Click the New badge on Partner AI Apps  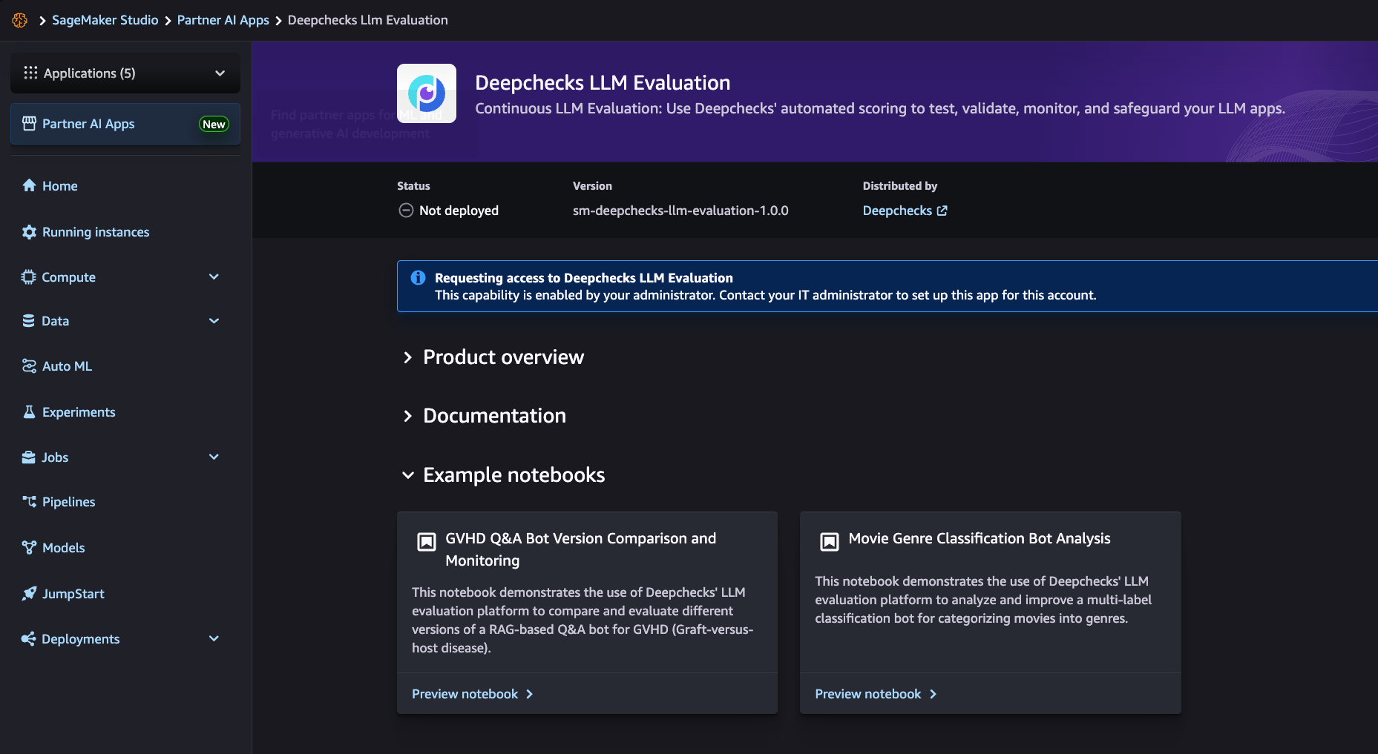pyautogui.click(x=214, y=125)
